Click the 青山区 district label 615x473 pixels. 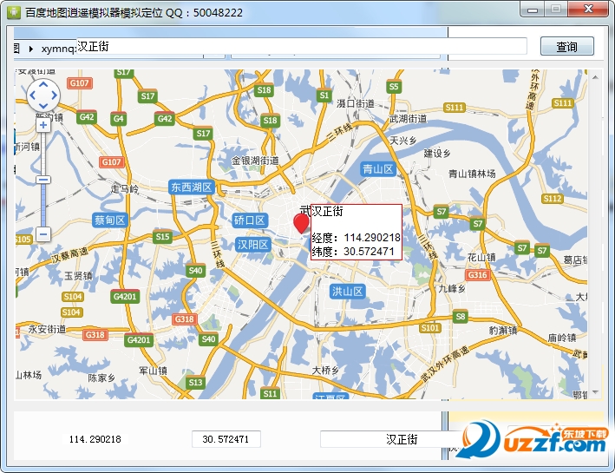[378, 169]
